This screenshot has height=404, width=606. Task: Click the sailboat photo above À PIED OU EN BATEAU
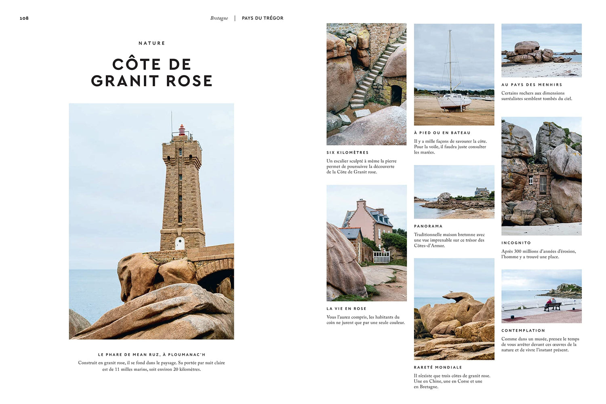point(454,75)
